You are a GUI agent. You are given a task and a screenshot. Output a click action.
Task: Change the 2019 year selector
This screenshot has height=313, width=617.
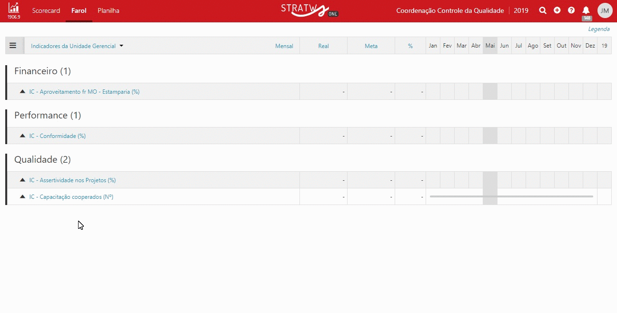click(x=521, y=10)
